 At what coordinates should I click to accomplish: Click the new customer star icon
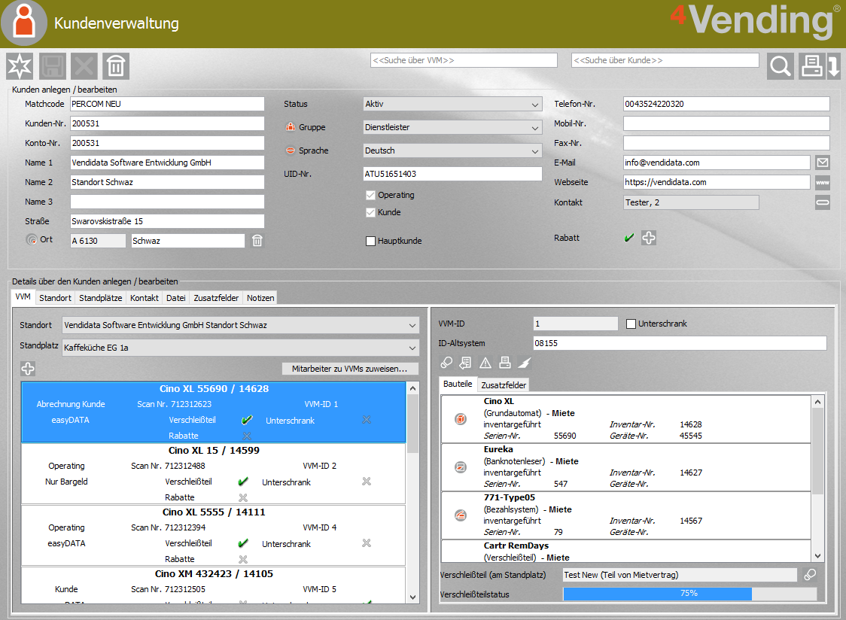point(20,66)
